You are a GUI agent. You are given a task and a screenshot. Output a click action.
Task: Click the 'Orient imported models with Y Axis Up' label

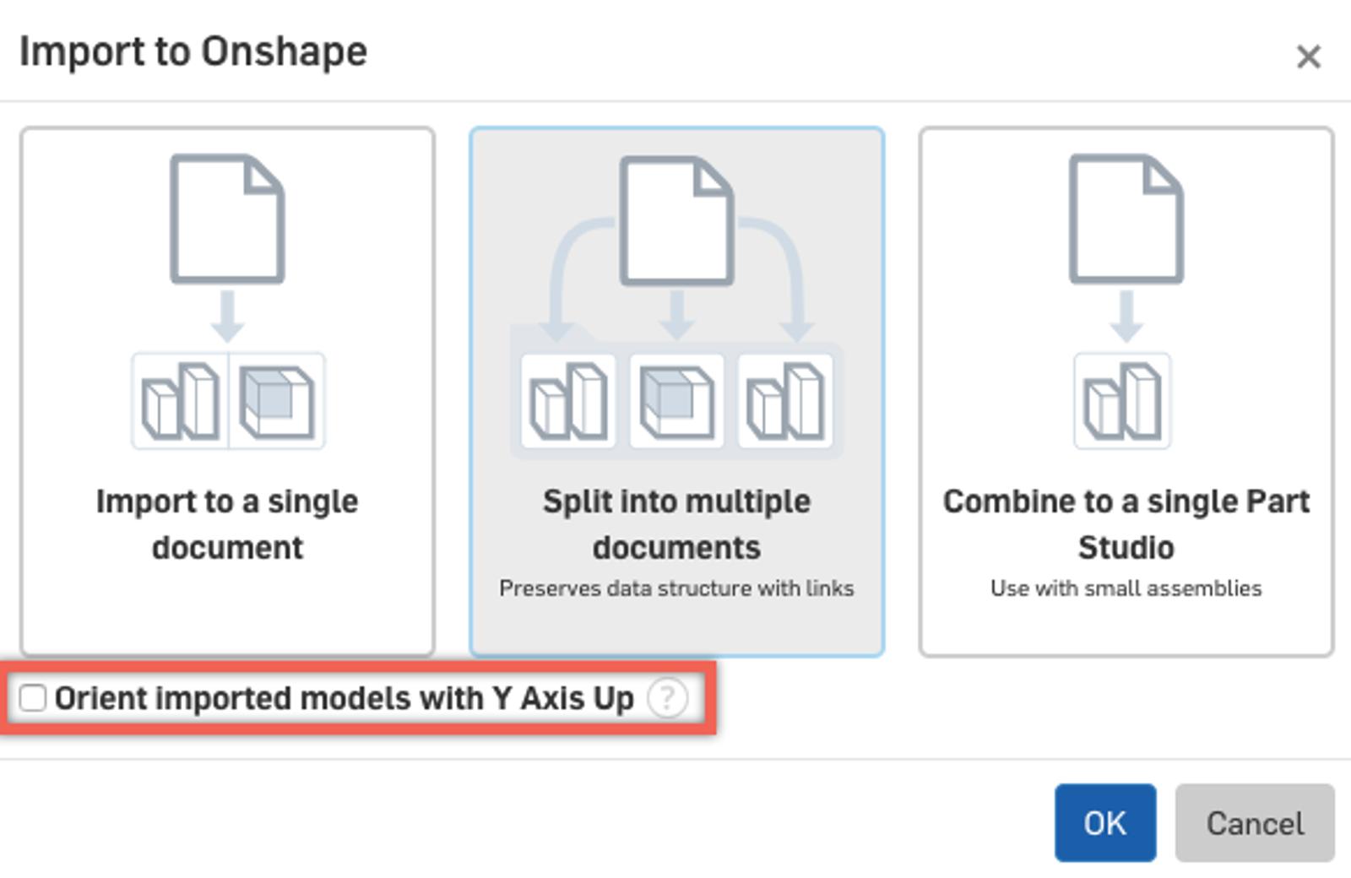[344, 698]
